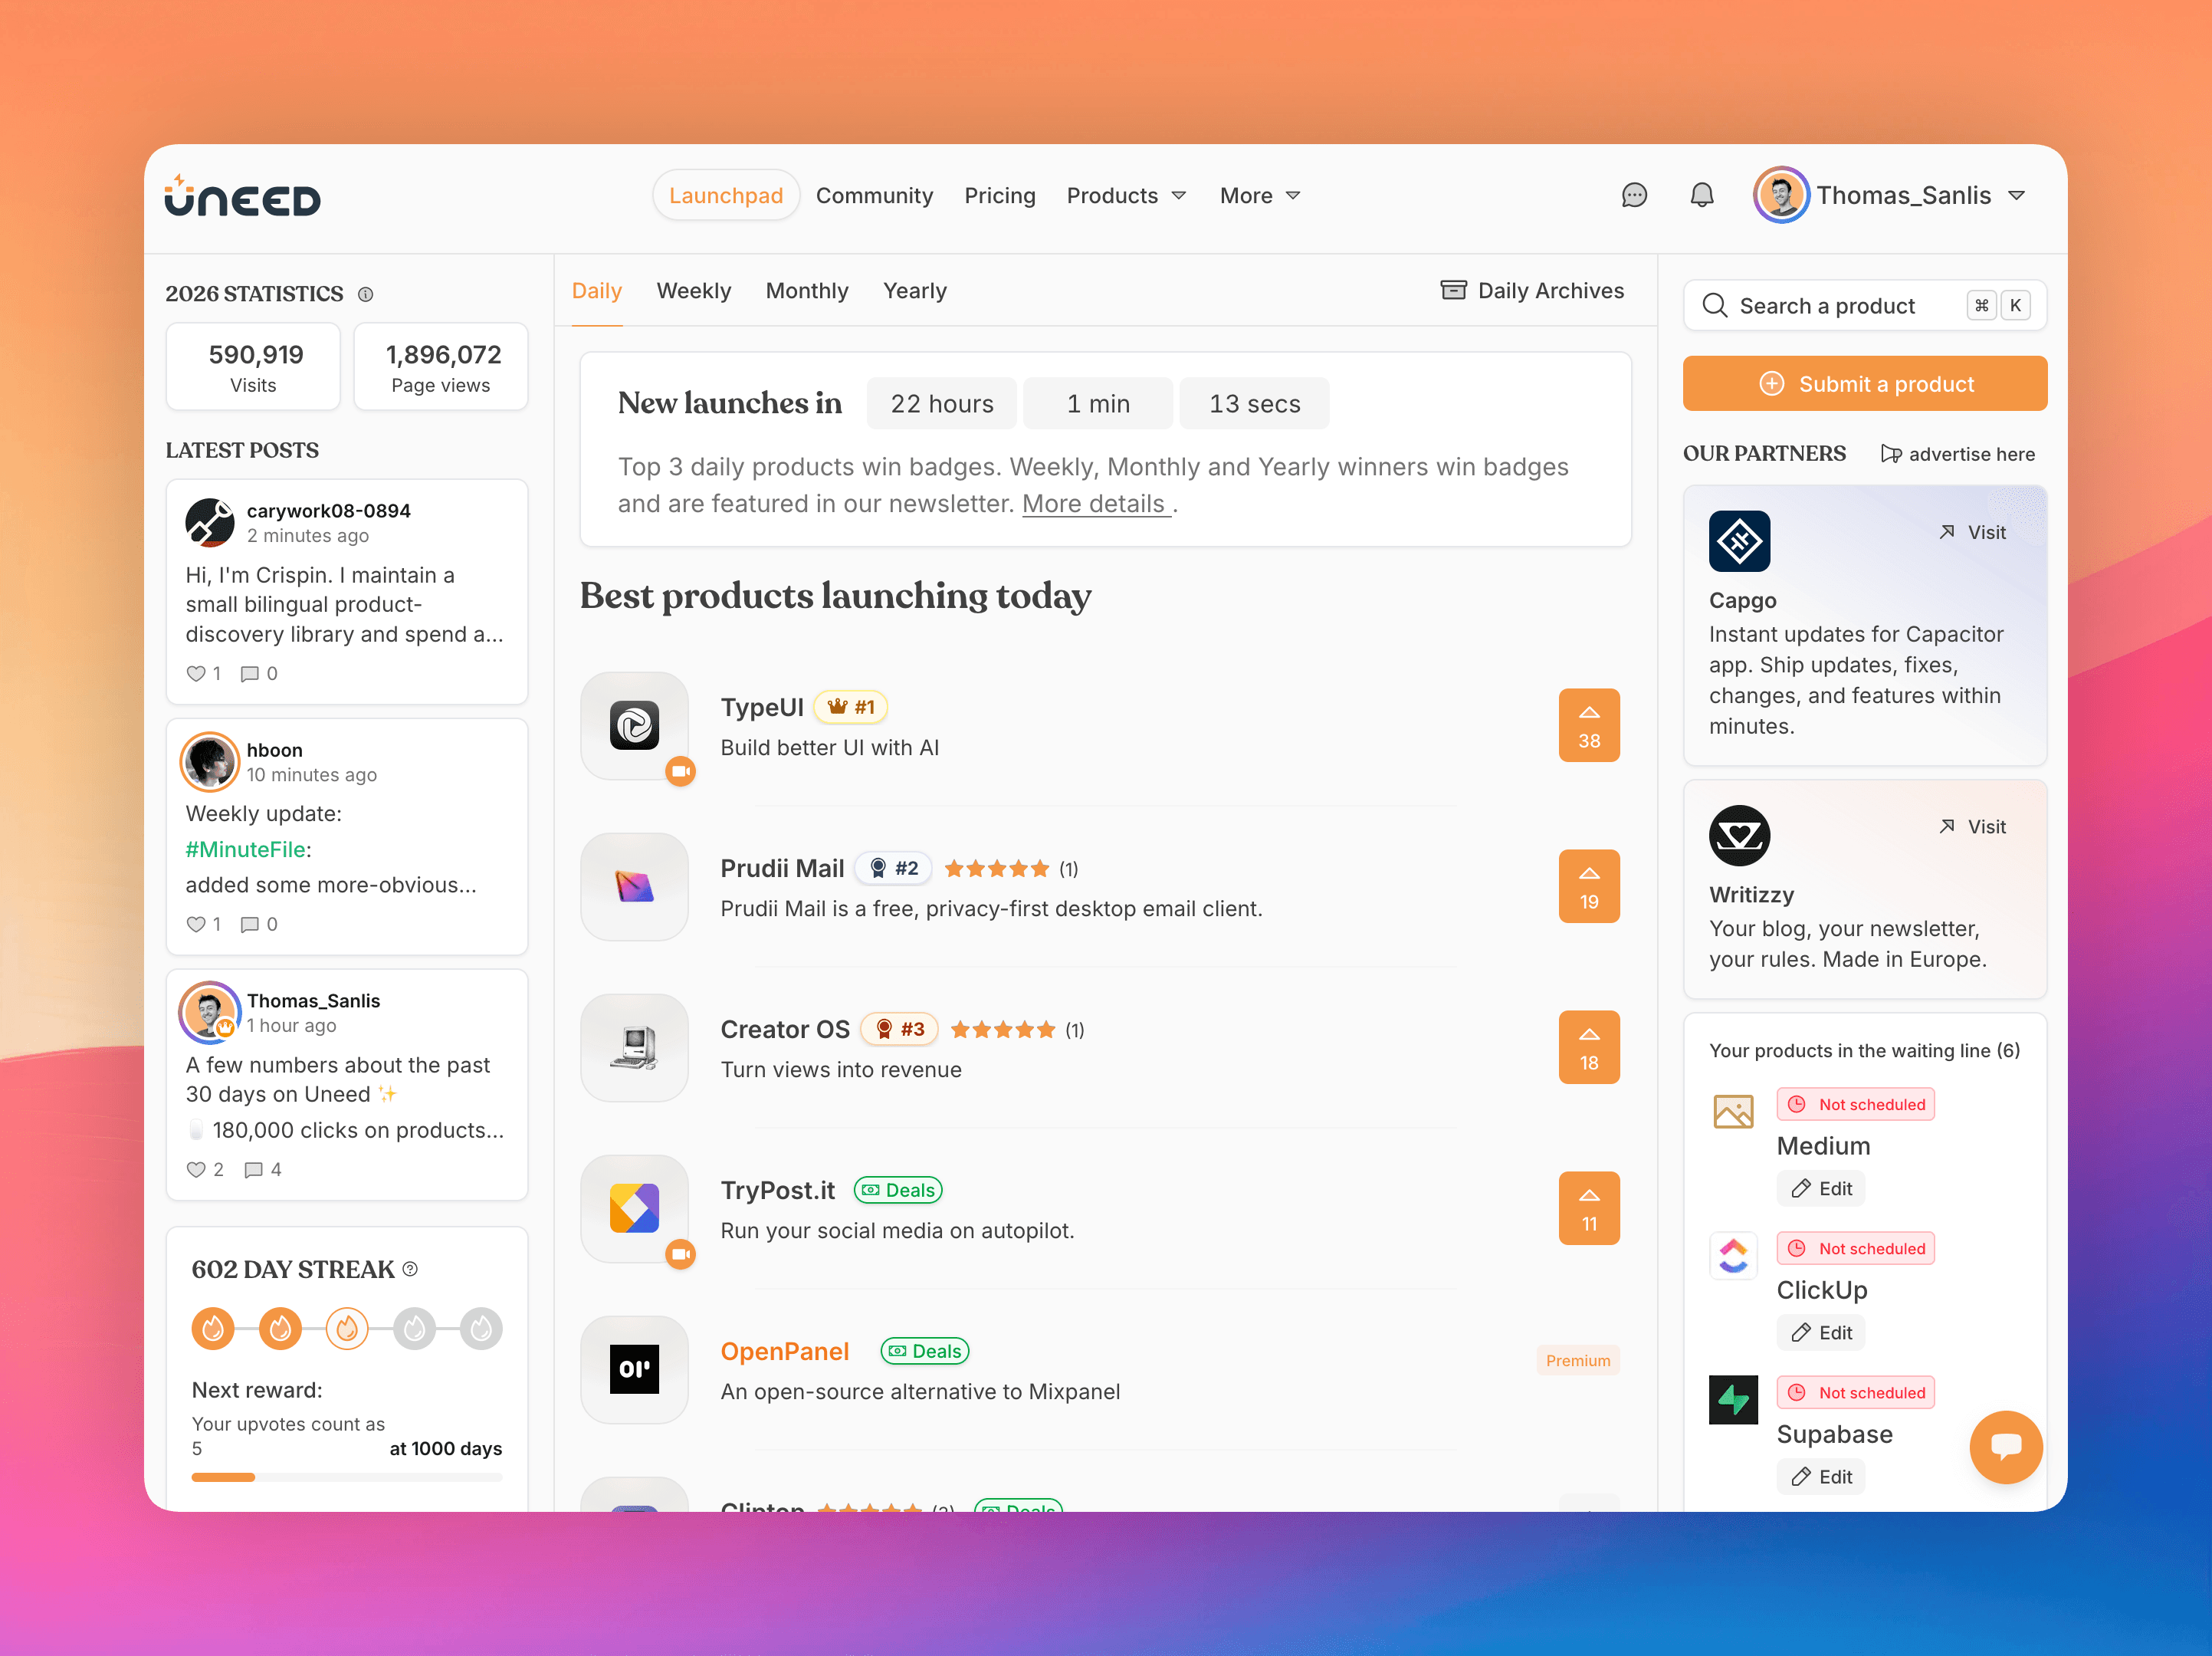The width and height of the screenshot is (2212, 1656).
Task: Open the Pricing page
Action: 999,196
